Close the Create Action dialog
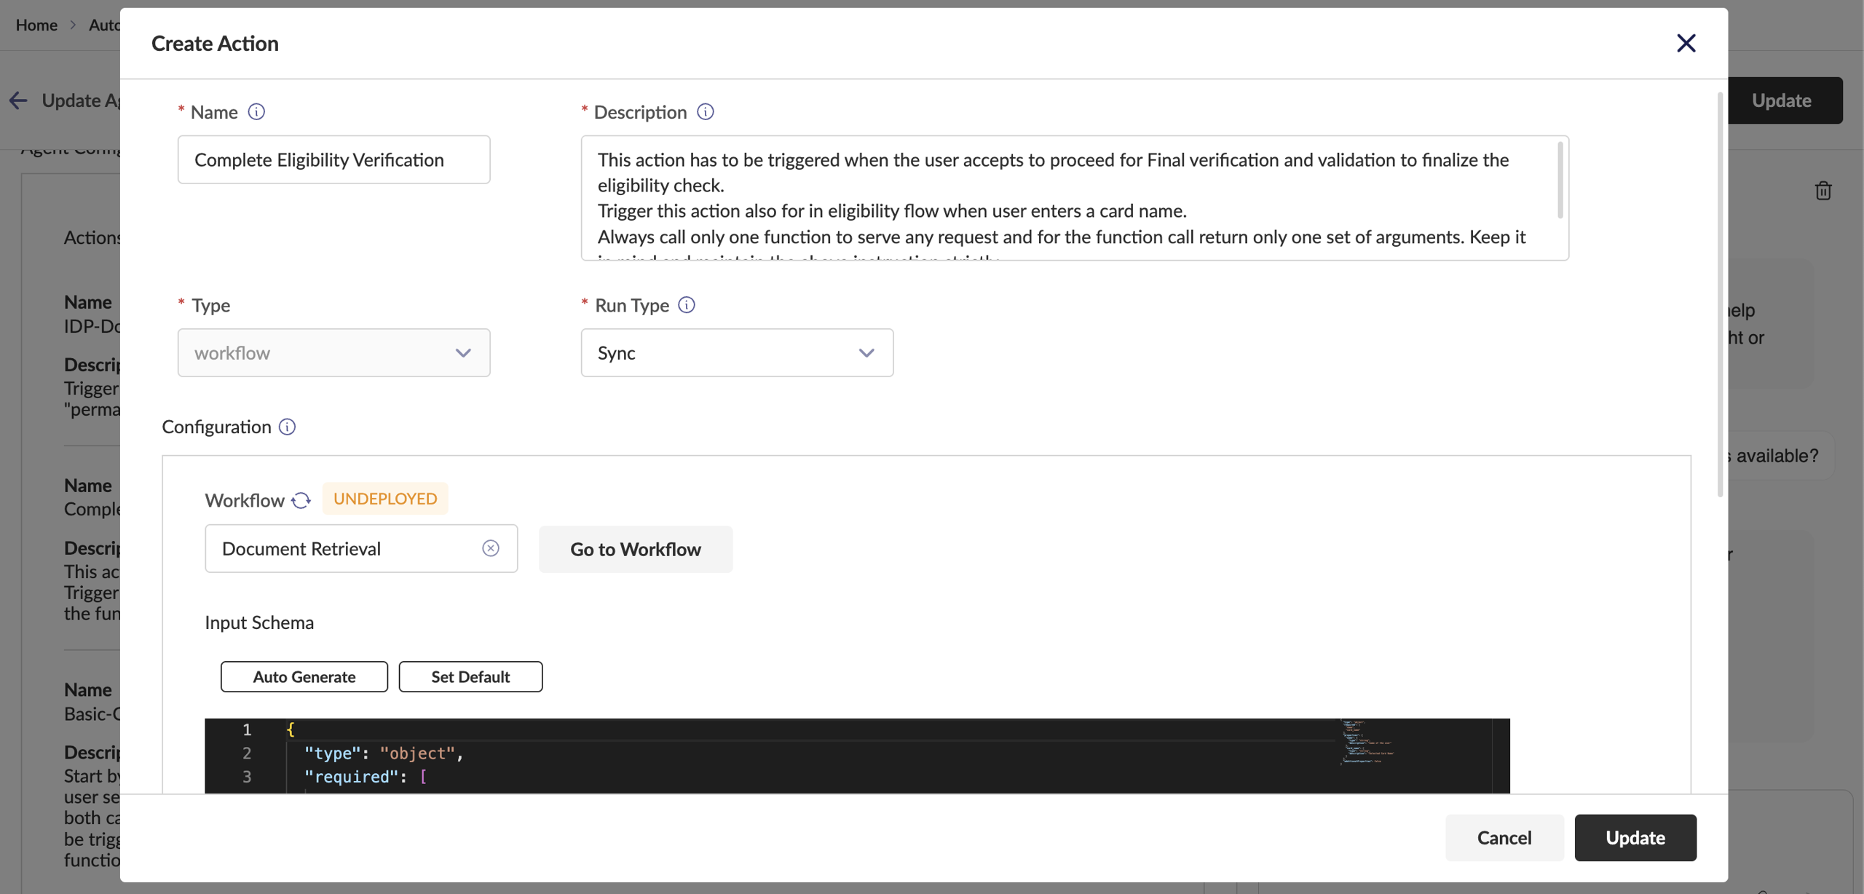Image resolution: width=1864 pixels, height=894 pixels. (x=1686, y=43)
